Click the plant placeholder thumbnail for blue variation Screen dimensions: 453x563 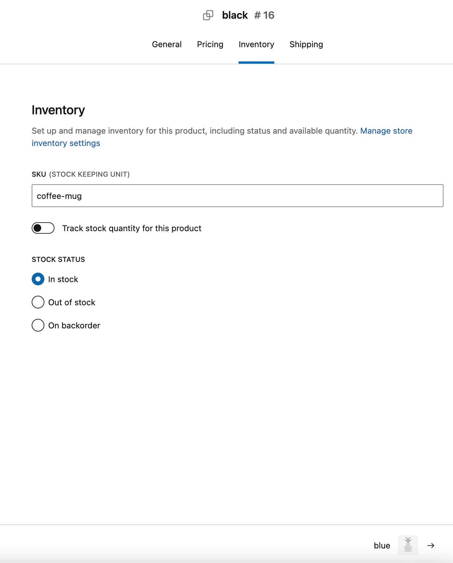pos(408,545)
